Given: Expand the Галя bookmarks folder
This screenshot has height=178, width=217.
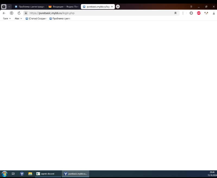Looking at the screenshot, I should coord(7,18).
